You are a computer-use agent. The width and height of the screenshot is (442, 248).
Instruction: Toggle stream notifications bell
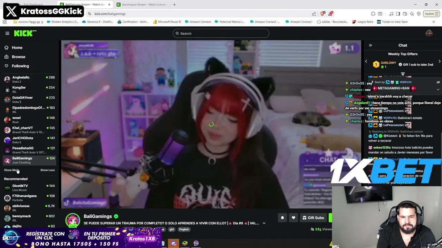[282, 218]
